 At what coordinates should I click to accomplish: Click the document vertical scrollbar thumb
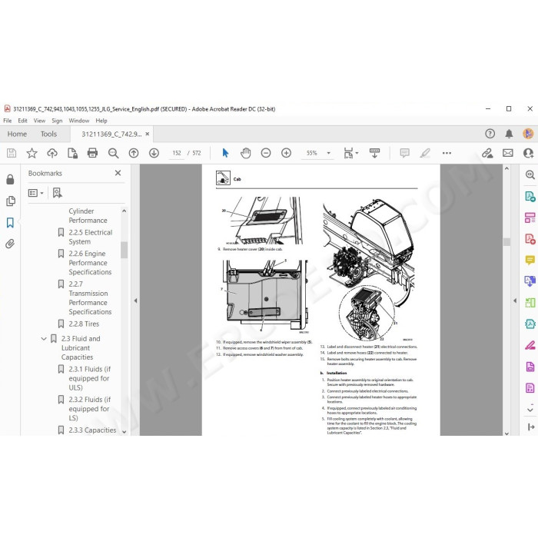506,241
